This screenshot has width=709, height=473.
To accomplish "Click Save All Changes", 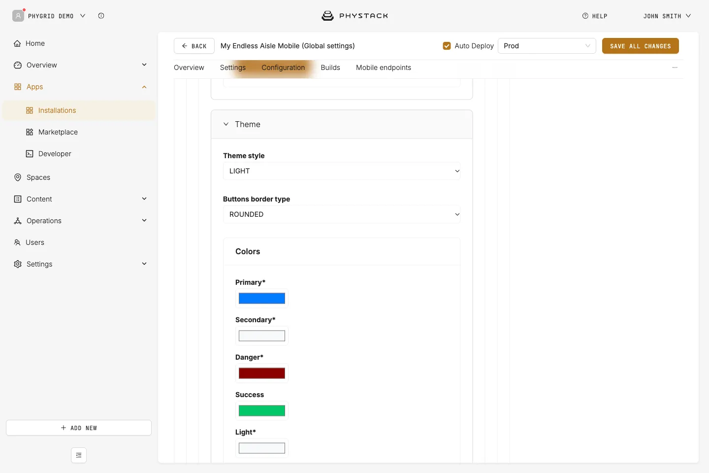I will (641, 46).
